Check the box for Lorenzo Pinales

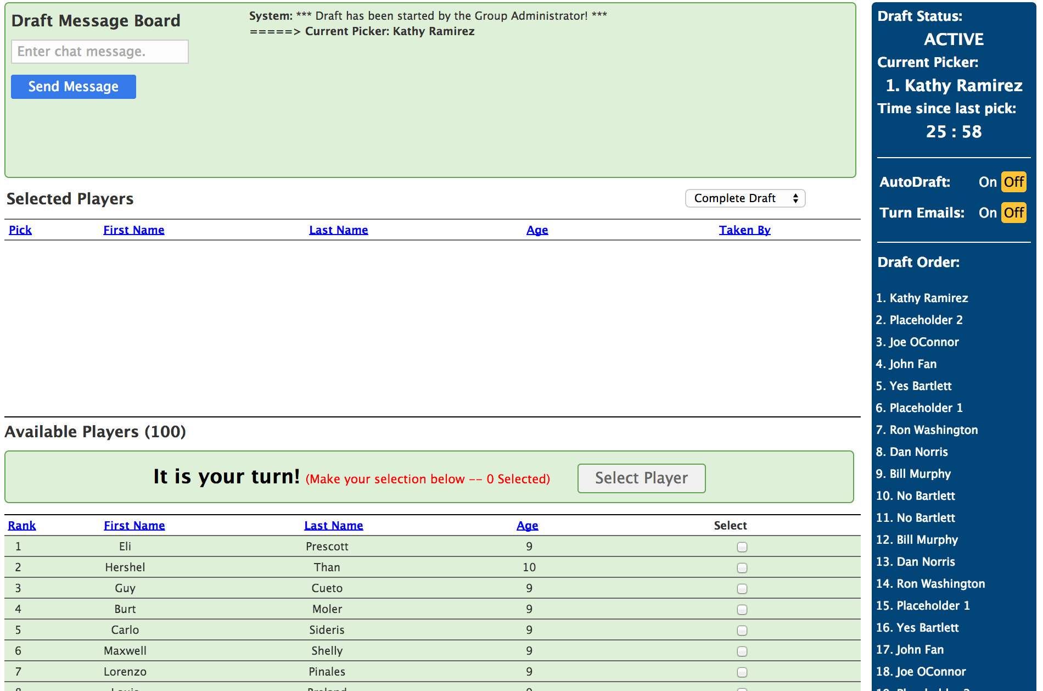pos(742,671)
